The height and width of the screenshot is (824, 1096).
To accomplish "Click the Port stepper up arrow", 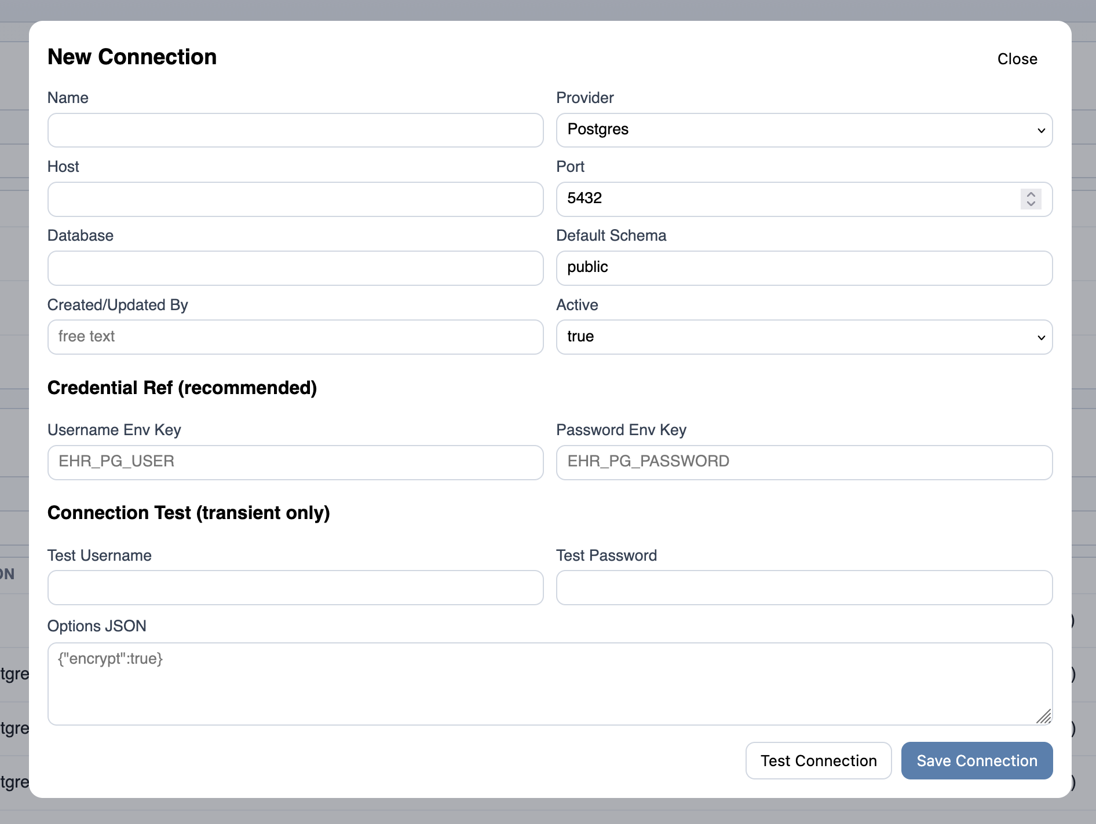I will pyautogui.click(x=1031, y=194).
